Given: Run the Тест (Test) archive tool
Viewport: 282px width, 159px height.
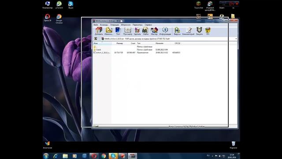Looking at the screenshot, I should (118, 31).
